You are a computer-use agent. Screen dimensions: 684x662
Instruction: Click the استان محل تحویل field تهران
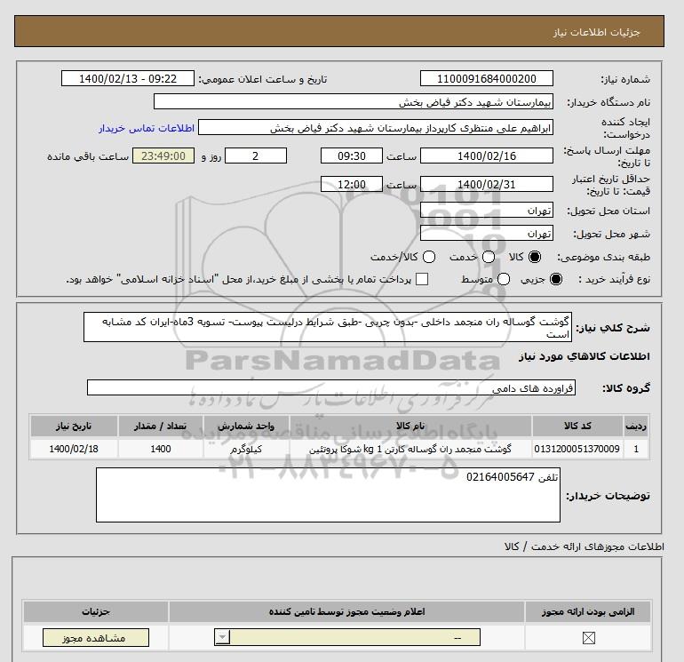[487, 211]
